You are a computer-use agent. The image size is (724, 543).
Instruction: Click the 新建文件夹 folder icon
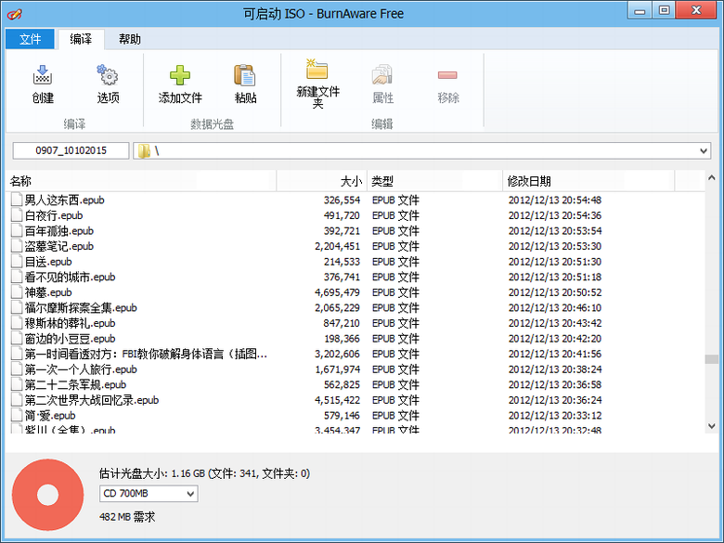(317, 71)
